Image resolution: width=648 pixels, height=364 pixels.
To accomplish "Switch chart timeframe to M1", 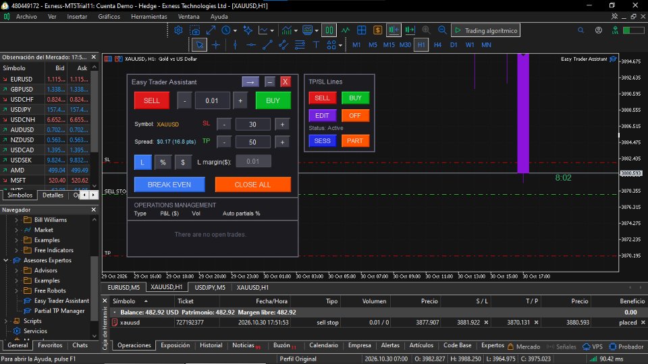I will [356, 45].
